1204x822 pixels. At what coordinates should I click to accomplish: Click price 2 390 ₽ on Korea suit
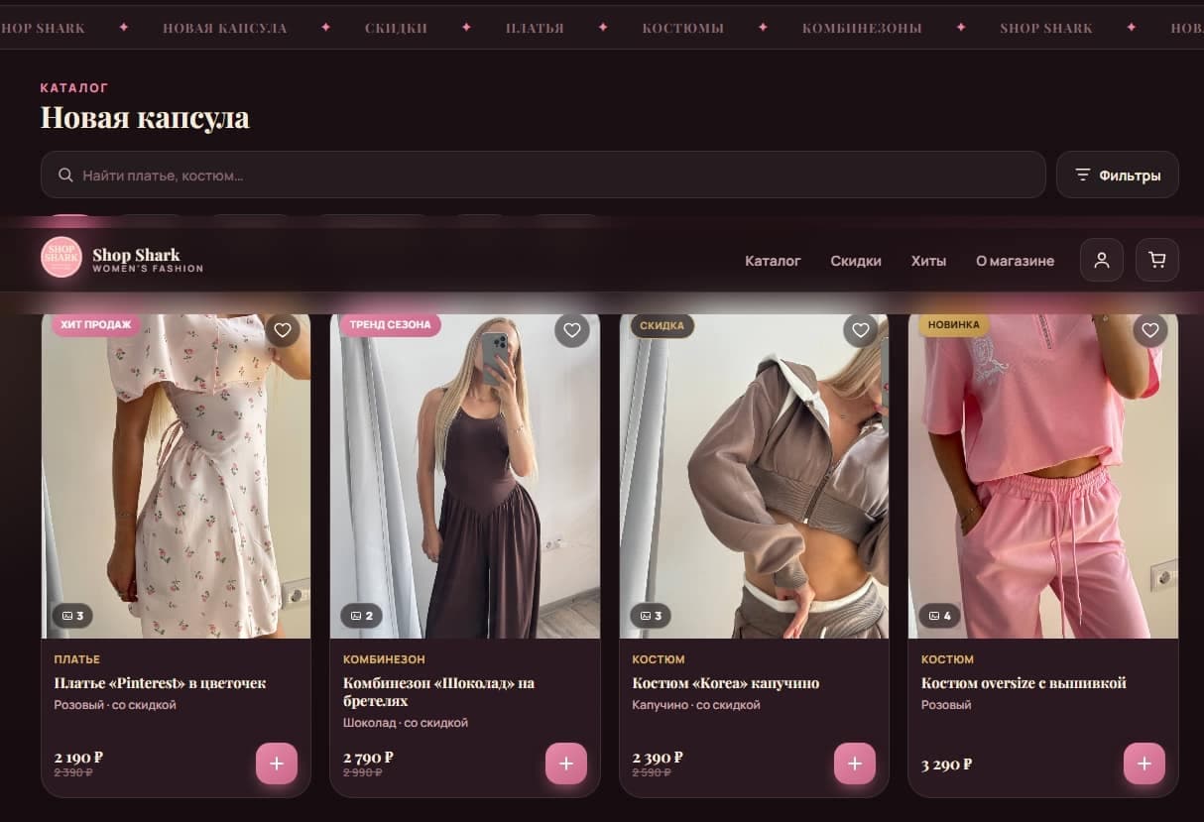pyautogui.click(x=658, y=758)
